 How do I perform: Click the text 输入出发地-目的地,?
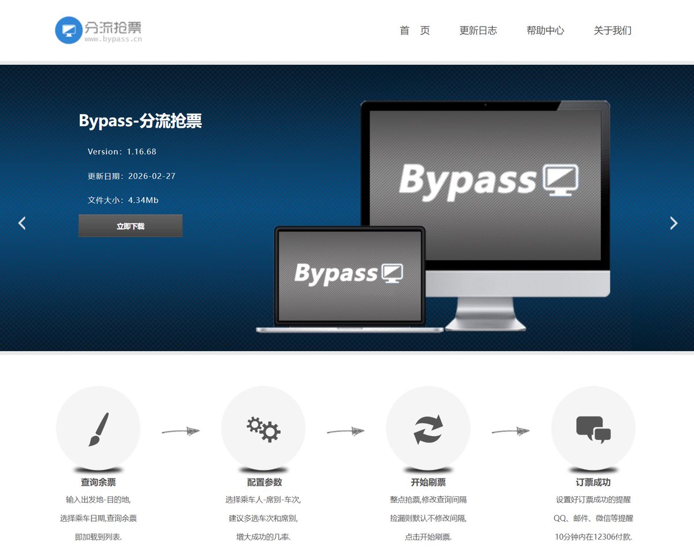[98, 499]
